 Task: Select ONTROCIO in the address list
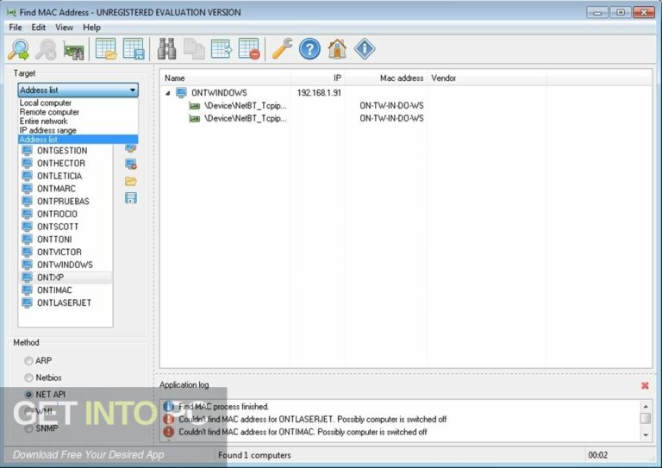pyautogui.click(x=57, y=214)
